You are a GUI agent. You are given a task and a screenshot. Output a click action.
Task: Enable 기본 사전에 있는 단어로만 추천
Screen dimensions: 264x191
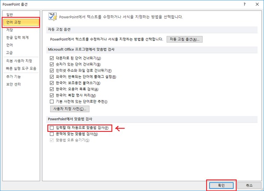[52, 102]
